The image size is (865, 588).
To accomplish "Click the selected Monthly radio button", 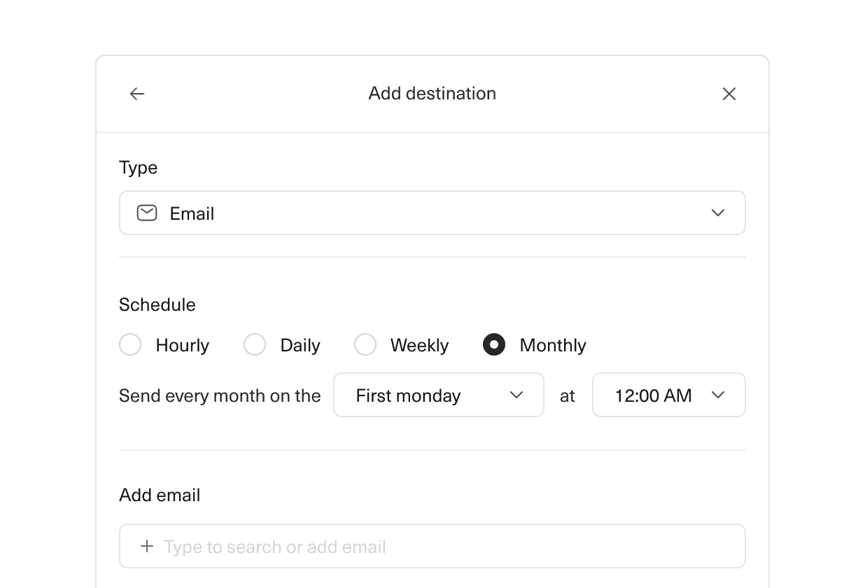I will click(494, 344).
